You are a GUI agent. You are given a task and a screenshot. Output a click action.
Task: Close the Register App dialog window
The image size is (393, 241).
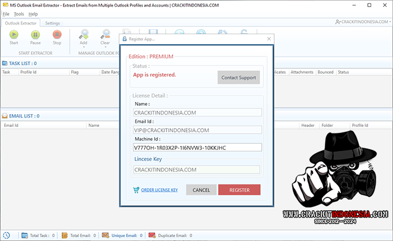(269, 39)
